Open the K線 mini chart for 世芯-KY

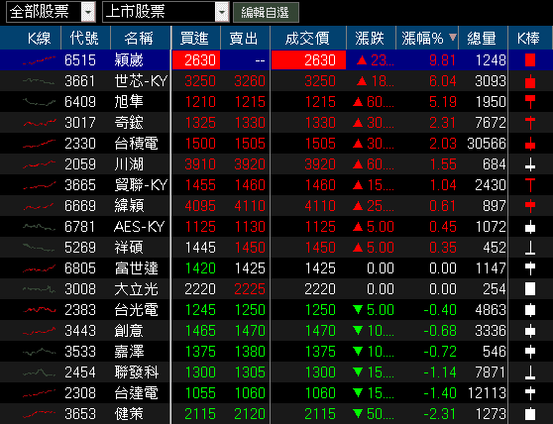pyautogui.click(x=39, y=81)
